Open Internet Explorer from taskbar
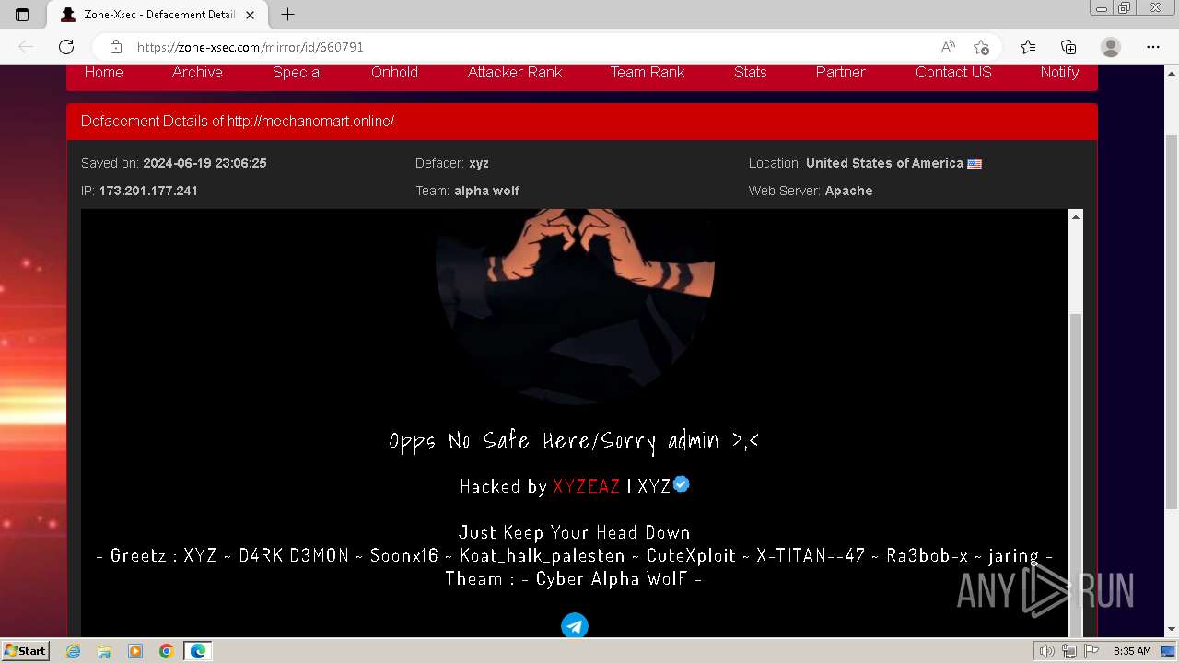This screenshot has width=1179, height=663. [x=74, y=651]
